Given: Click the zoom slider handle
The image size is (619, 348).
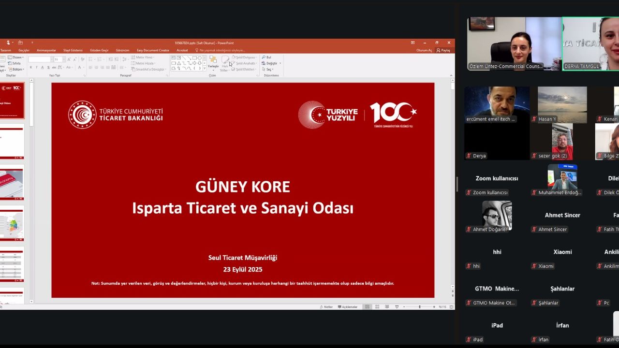Looking at the screenshot, I should click(420, 307).
